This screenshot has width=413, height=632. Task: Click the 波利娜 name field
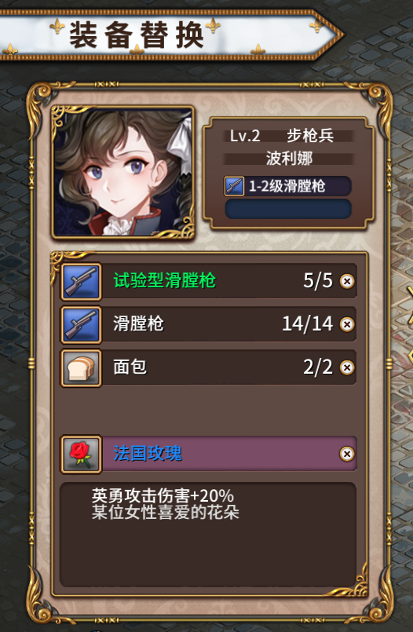(x=288, y=159)
